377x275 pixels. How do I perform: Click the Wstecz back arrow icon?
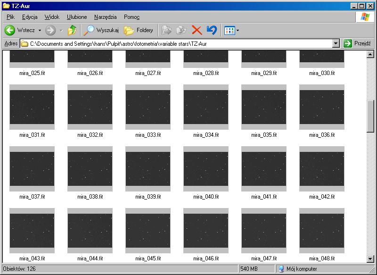[10, 30]
